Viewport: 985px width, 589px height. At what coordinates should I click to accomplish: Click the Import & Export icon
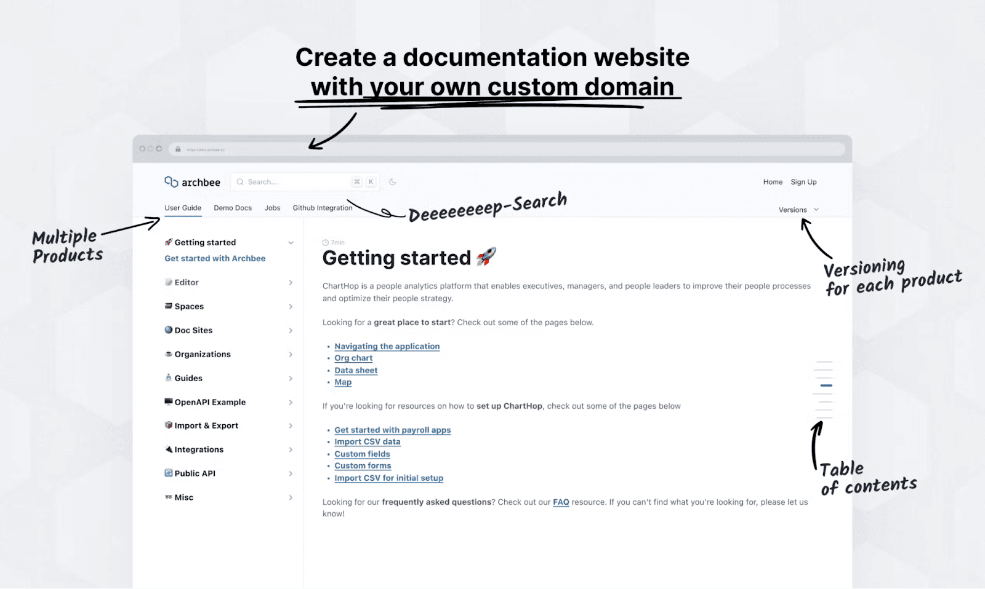169,425
